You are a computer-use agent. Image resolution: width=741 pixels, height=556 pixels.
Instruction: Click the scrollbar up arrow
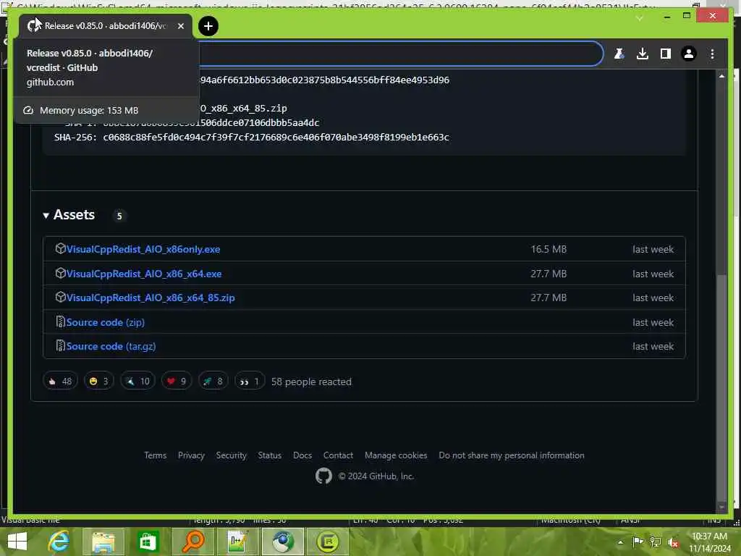point(721,75)
